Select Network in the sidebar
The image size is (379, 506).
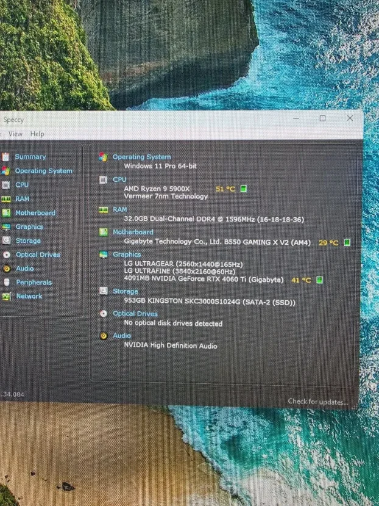click(29, 296)
